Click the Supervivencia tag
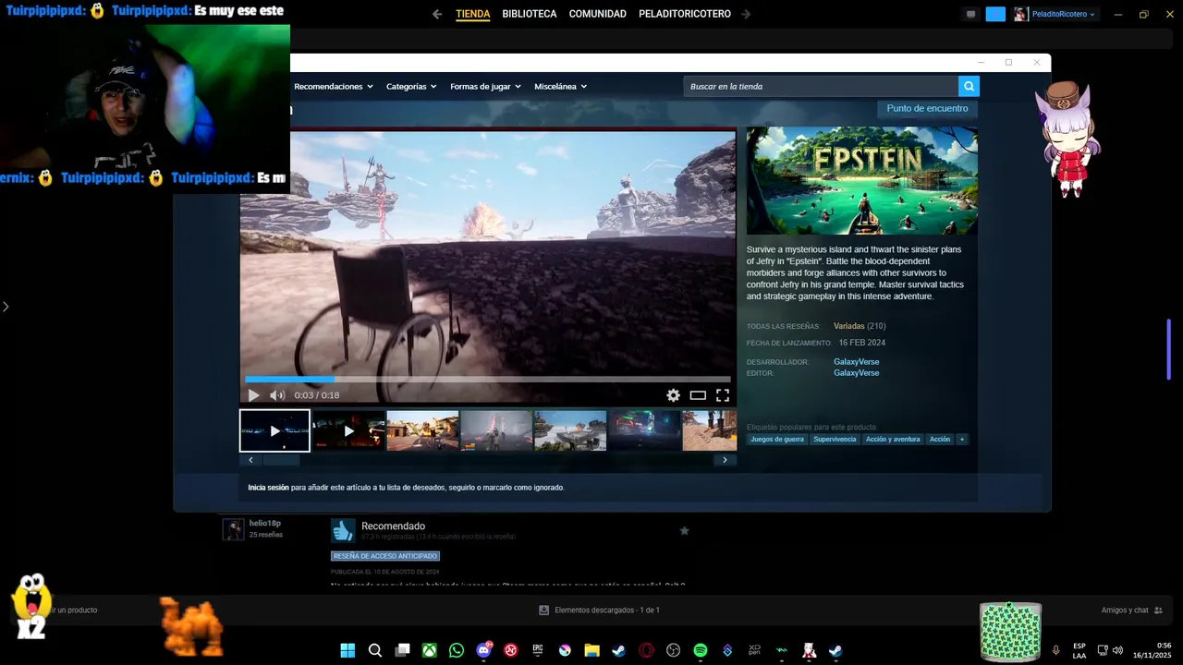 pos(835,440)
